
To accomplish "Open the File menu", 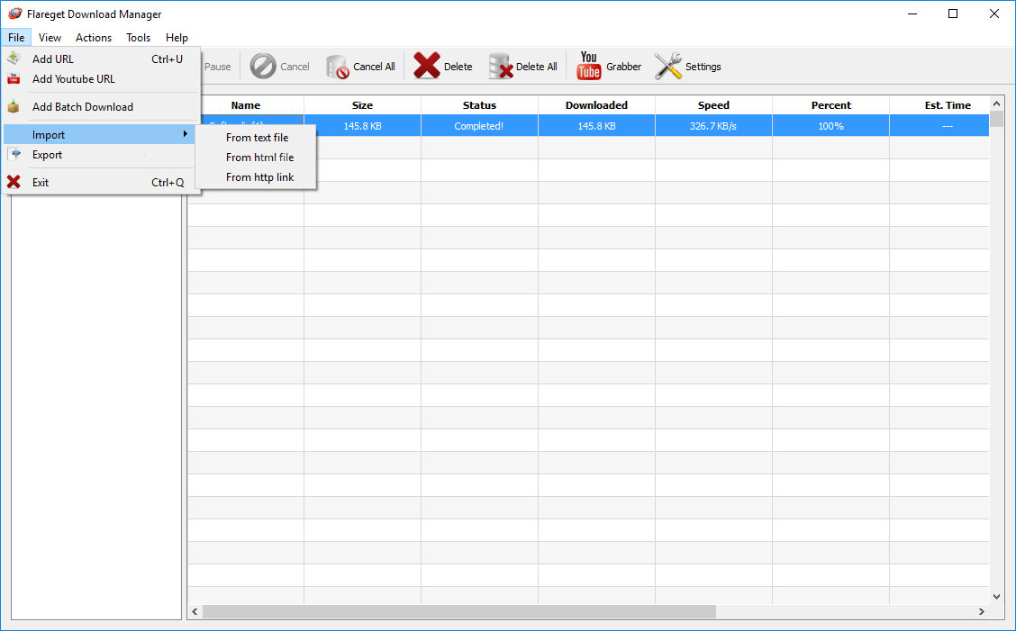I will pyautogui.click(x=16, y=38).
